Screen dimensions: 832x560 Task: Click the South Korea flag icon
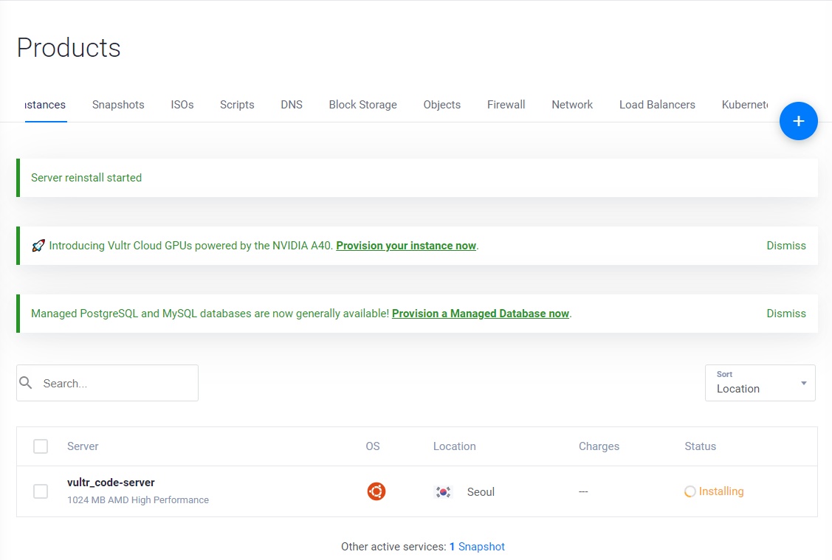tap(443, 491)
